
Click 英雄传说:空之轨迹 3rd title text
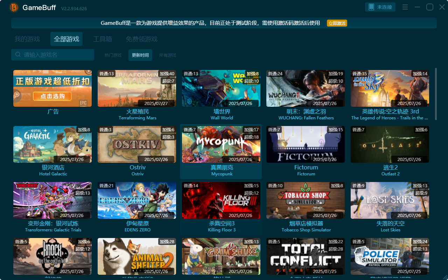pos(390,111)
